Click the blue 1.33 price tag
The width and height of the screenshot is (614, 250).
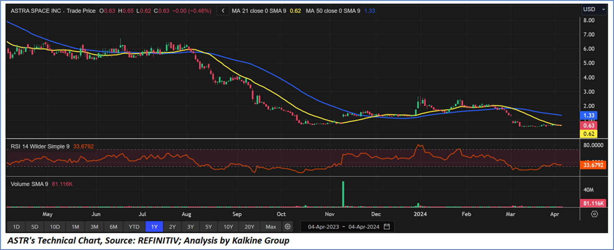(x=589, y=116)
